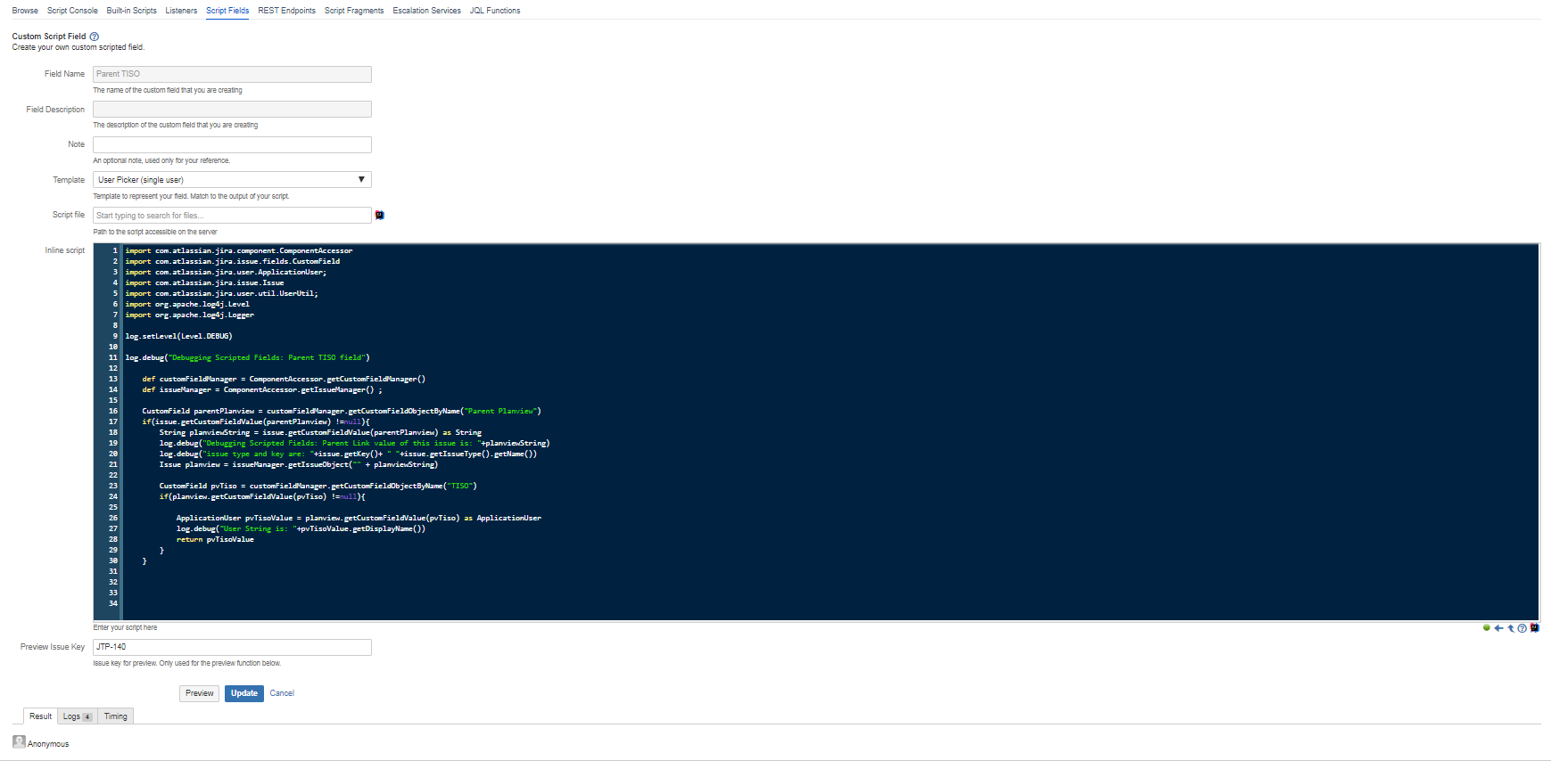Click the Field Description input

(232, 110)
